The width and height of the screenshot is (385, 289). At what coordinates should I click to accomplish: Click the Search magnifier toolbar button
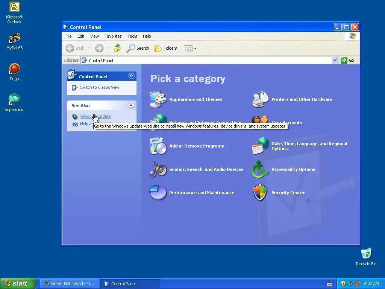(x=138, y=48)
